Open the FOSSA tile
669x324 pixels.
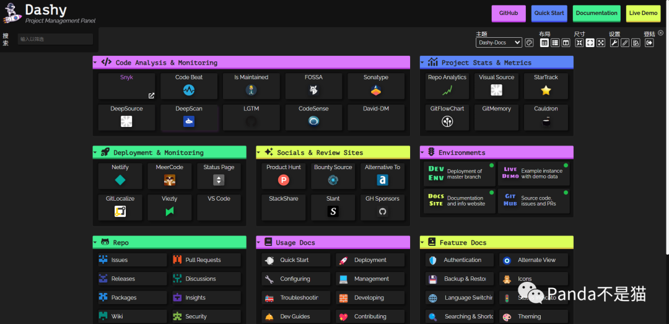pyautogui.click(x=313, y=86)
